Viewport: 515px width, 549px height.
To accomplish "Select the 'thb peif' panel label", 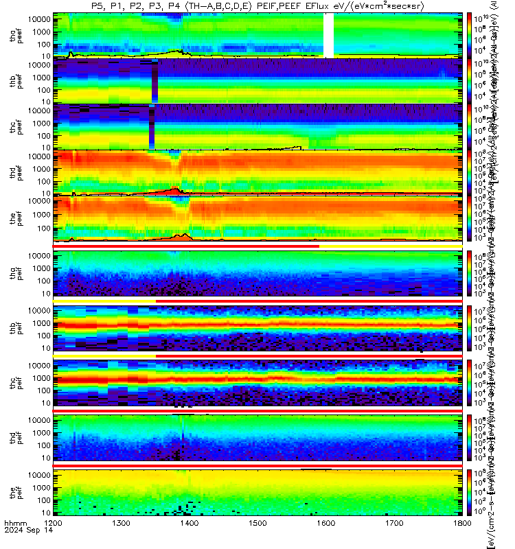I will tap(16, 328).
